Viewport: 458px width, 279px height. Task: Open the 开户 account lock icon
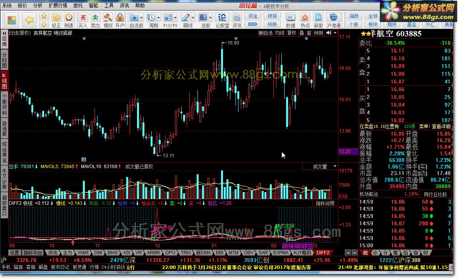(x=120, y=20)
